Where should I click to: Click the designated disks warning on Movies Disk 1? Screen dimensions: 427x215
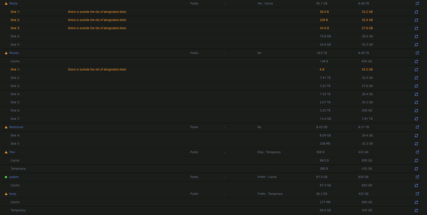click(x=97, y=70)
